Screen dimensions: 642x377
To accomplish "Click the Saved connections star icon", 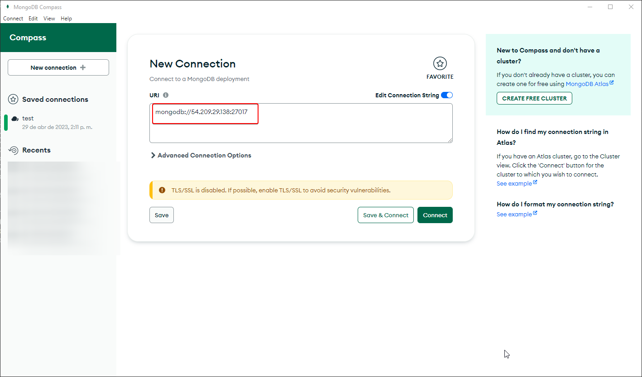I will [14, 100].
